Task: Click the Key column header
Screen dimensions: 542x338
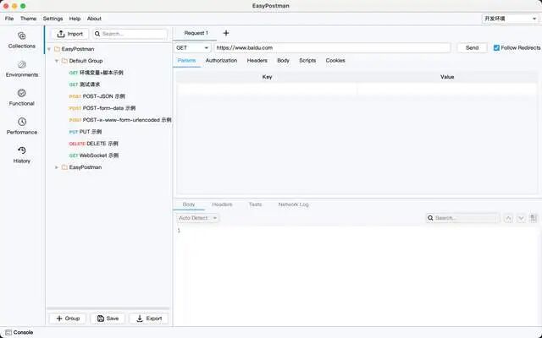Action: pos(267,77)
